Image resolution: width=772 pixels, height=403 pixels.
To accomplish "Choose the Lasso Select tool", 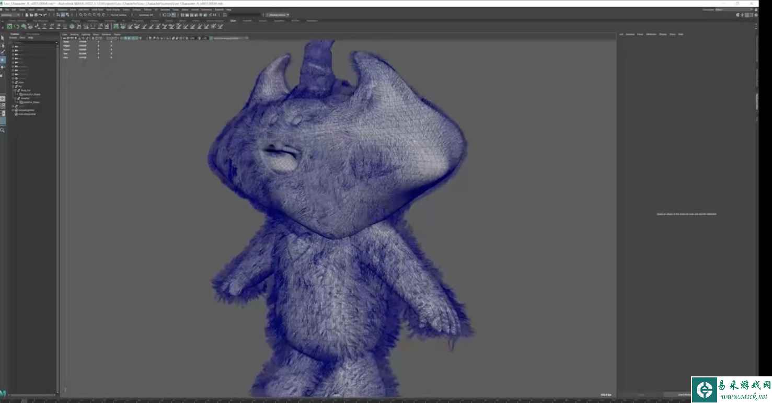I will [x=3, y=45].
